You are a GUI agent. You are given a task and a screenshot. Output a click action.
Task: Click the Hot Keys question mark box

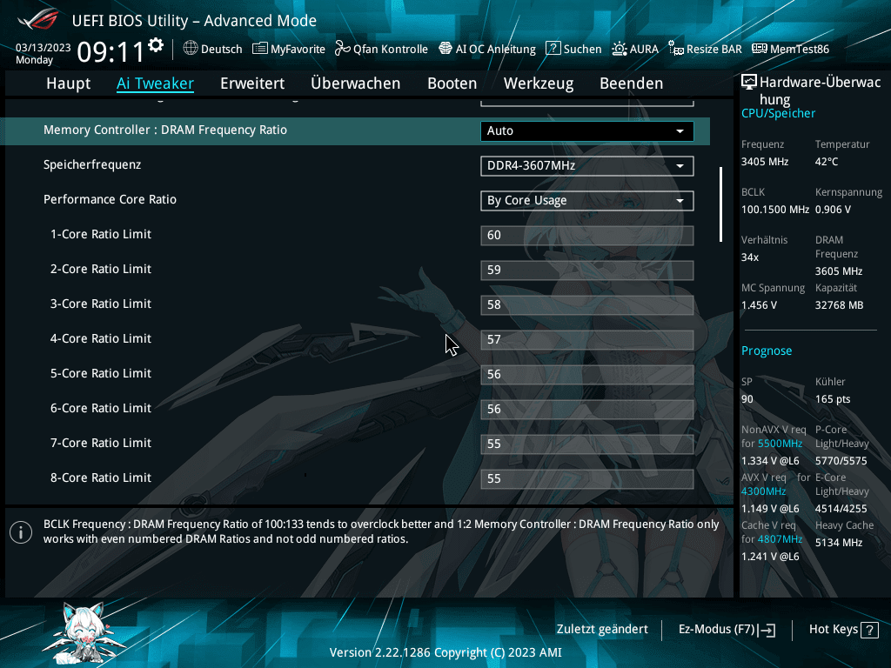point(869,630)
